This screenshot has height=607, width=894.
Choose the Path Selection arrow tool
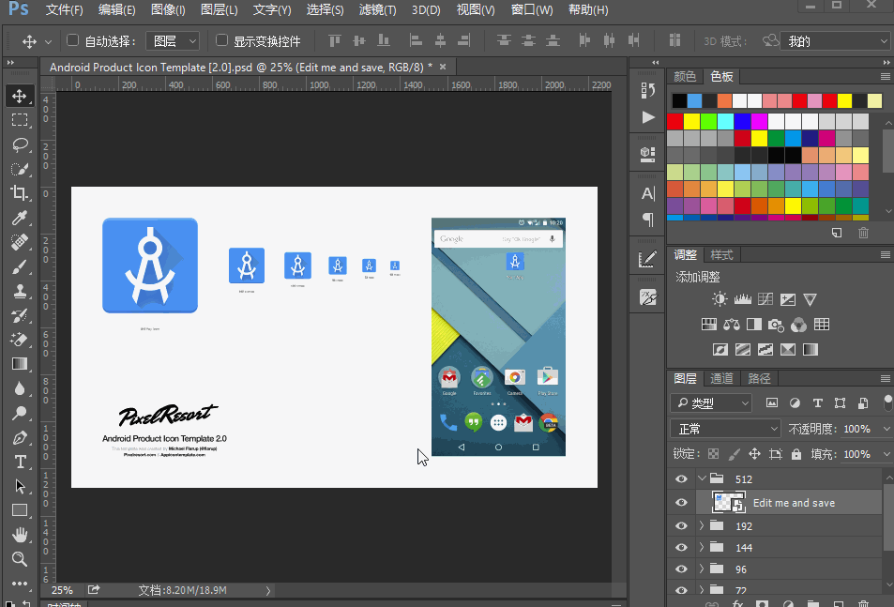pyautogui.click(x=20, y=486)
